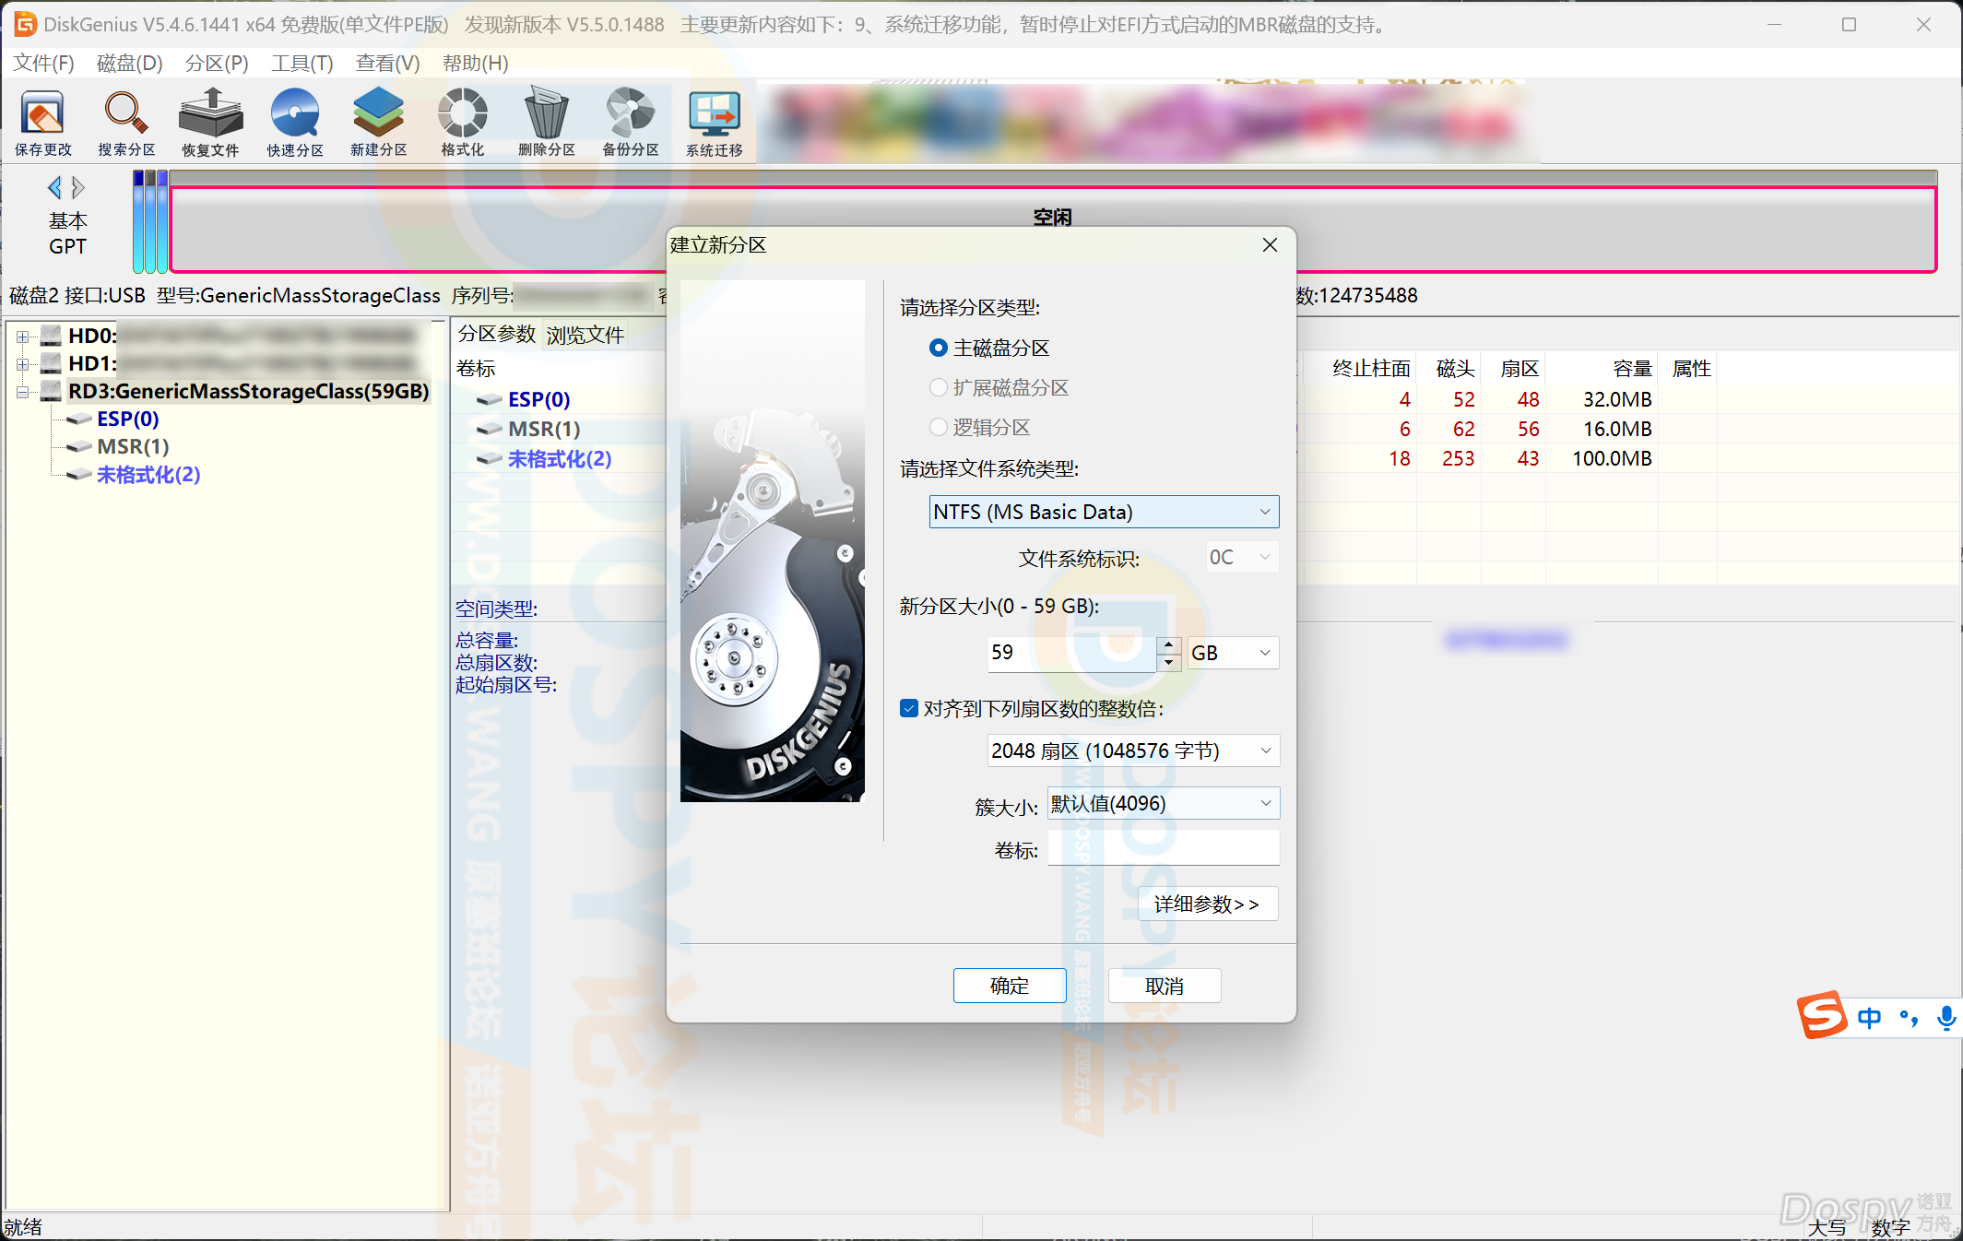Image resolution: width=1963 pixels, height=1241 pixels.
Task: Click the 确定 (OK) button
Action: [1009, 986]
